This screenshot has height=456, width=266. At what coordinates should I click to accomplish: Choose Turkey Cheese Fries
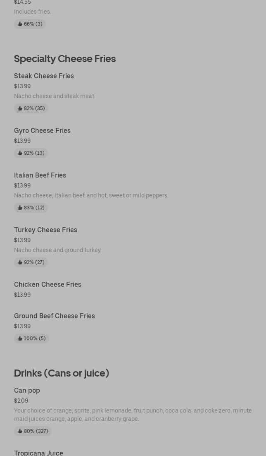tap(45, 230)
